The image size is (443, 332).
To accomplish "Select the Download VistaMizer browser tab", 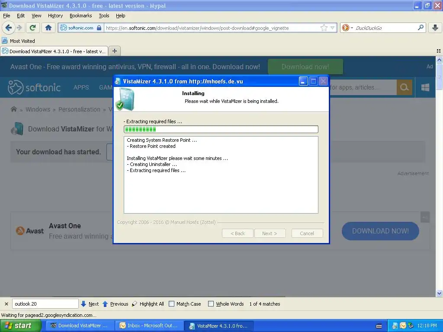I will [54, 51].
